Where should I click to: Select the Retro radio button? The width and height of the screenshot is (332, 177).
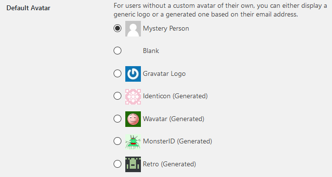click(x=117, y=164)
